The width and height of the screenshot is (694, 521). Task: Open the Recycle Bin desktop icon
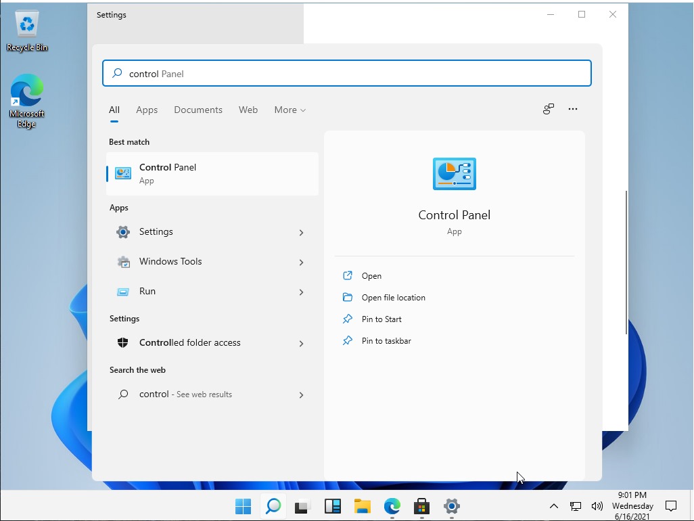coord(27,30)
